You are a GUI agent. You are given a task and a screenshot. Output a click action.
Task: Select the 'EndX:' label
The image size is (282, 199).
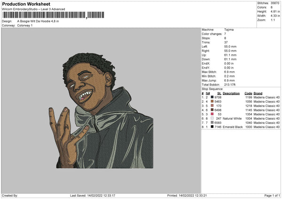206,63
